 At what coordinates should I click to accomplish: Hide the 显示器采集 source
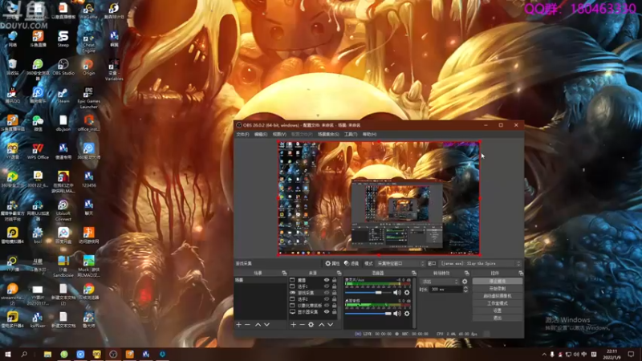coord(327,312)
